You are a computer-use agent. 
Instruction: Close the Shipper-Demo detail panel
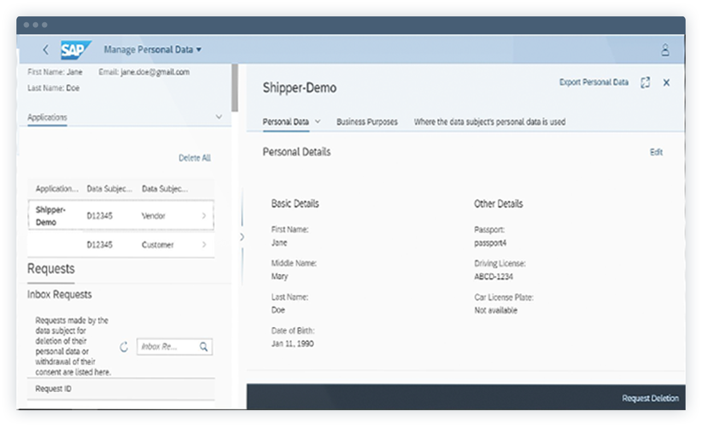[667, 82]
